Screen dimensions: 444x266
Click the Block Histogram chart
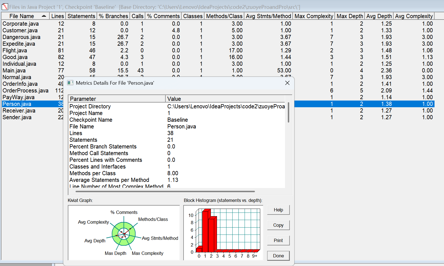[223, 233]
